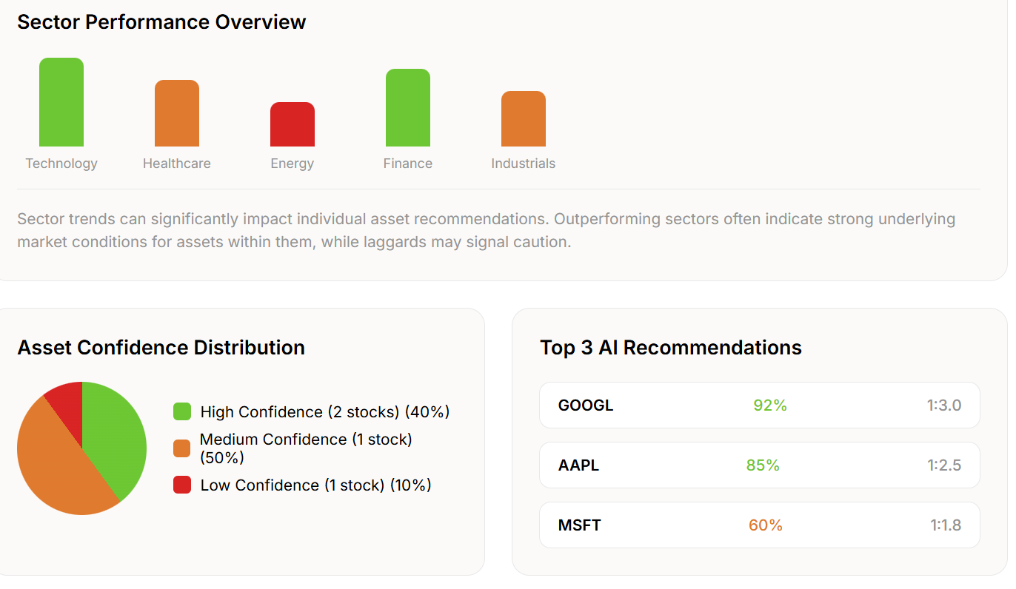
Task: Click the Healthcare sector orange bar
Action: tap(177, 113)
